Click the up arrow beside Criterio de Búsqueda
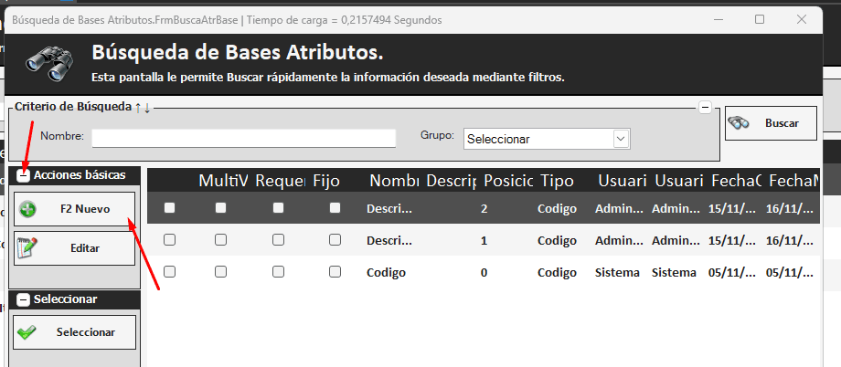 tap(138, 108)
